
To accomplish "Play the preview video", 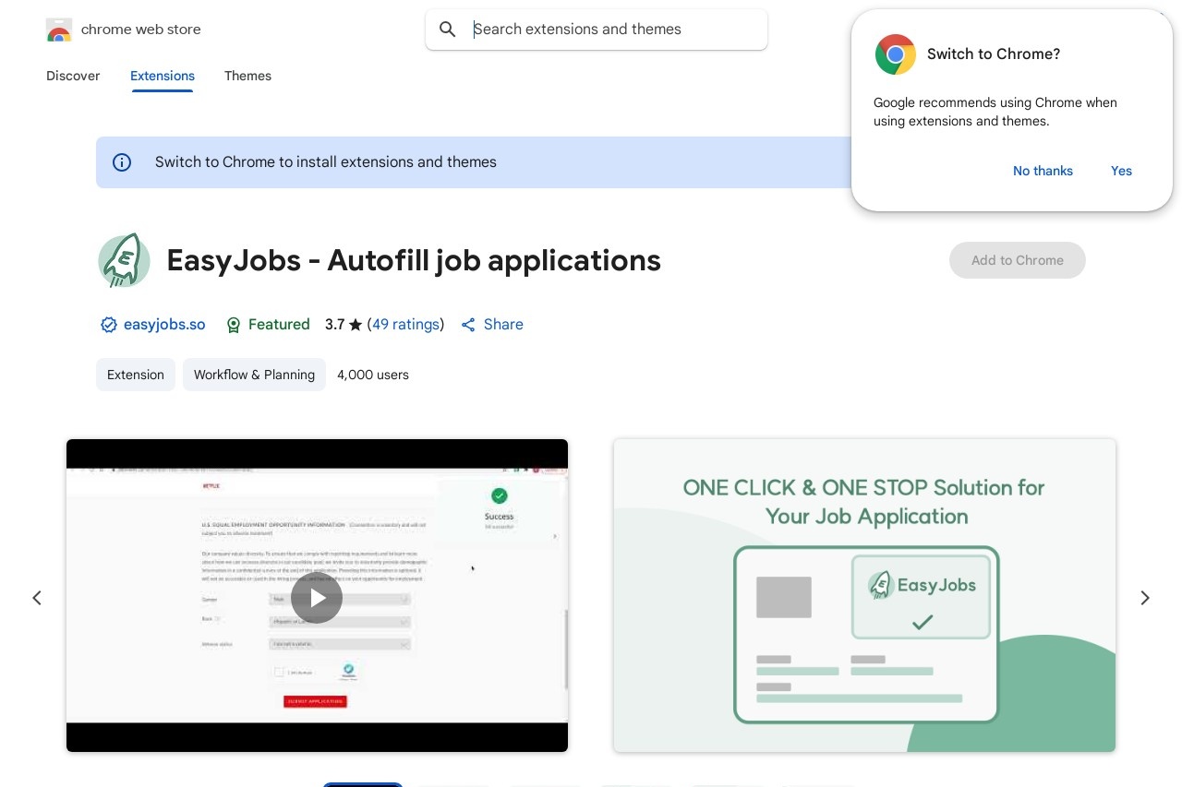I will (317, 598).
